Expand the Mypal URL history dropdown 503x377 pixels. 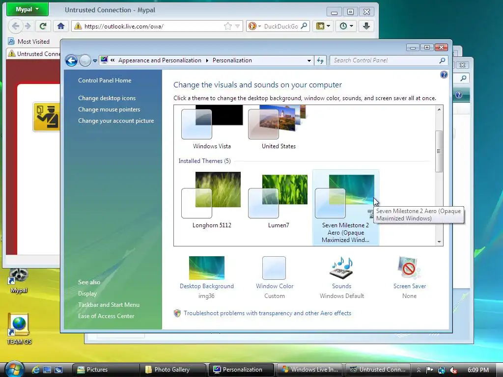[237, 27]
